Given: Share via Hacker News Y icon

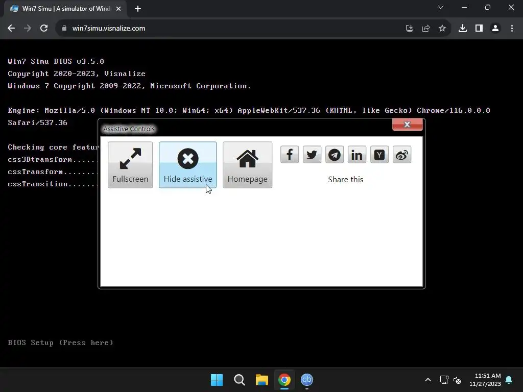Looking at the screenshot, I should pos(379,155).
